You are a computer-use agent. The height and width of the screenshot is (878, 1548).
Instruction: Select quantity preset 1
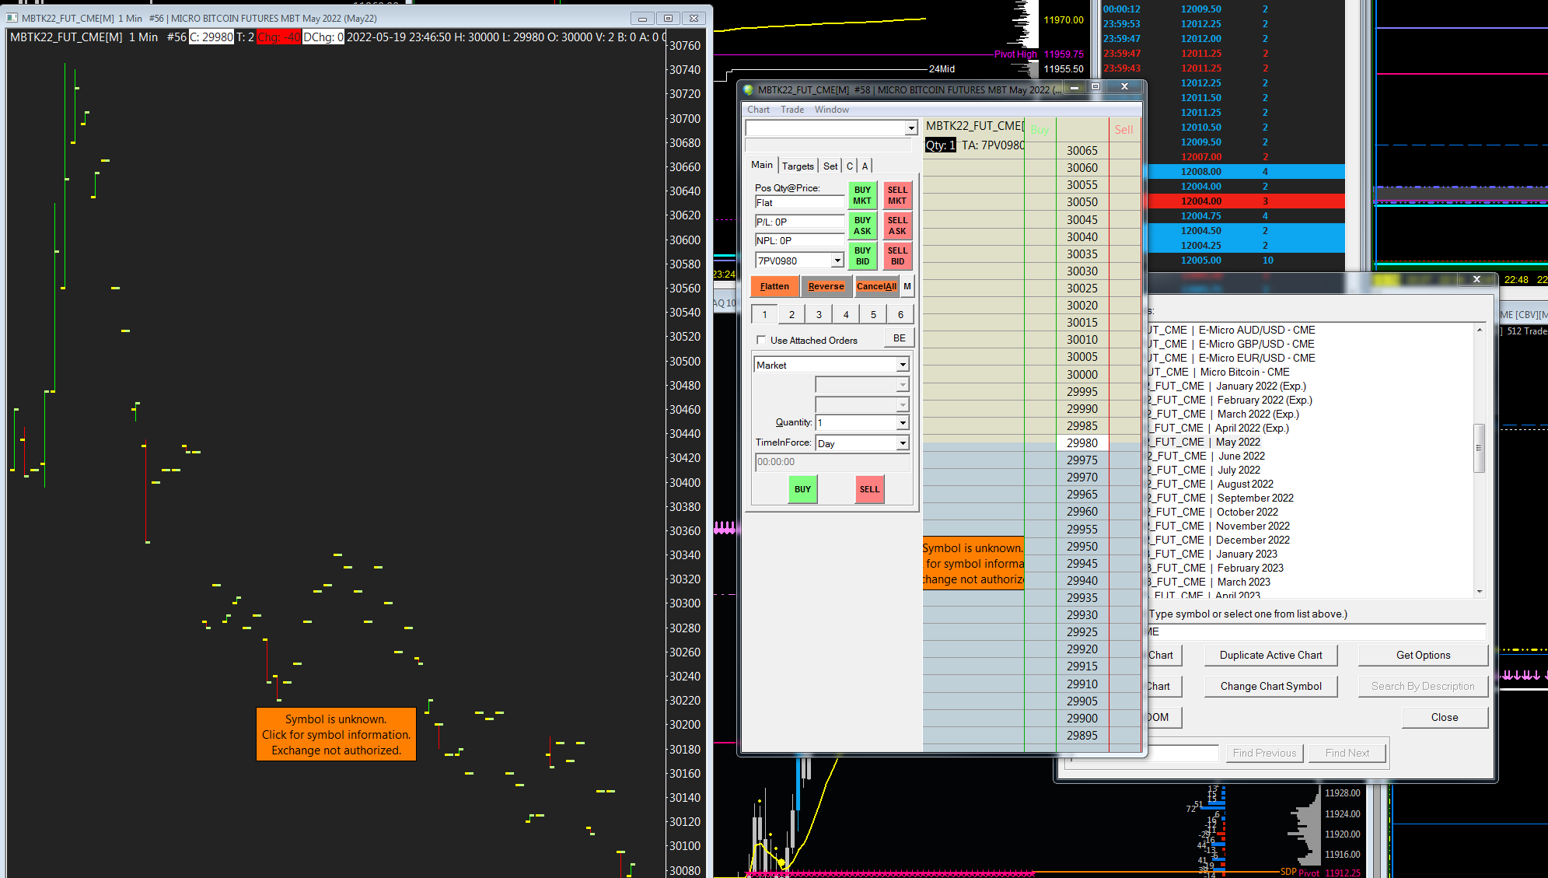point(764,314)
